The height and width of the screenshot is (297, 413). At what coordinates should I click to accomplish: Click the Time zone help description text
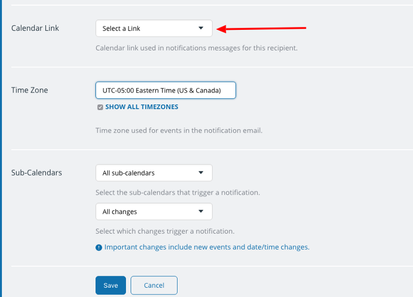tap(179, 131)
